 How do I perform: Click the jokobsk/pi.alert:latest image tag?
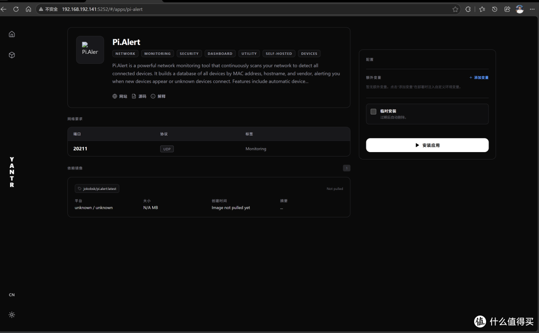[x=97, y=188]
